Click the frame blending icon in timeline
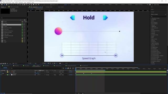Image resolution: width=168 pixels, height=94 pixels. pyautogui.click(x=68, y=68)
